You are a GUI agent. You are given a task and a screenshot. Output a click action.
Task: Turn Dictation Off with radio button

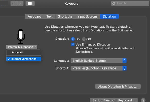[x=84, y=39]
